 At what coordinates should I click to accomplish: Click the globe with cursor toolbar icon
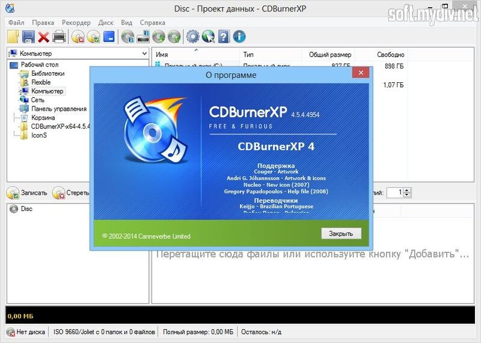tap(208, 37)
